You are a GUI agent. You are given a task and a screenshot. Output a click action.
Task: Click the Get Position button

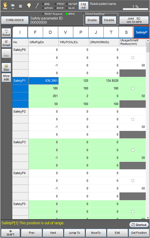pyautogui.click(x=139, y=233)
